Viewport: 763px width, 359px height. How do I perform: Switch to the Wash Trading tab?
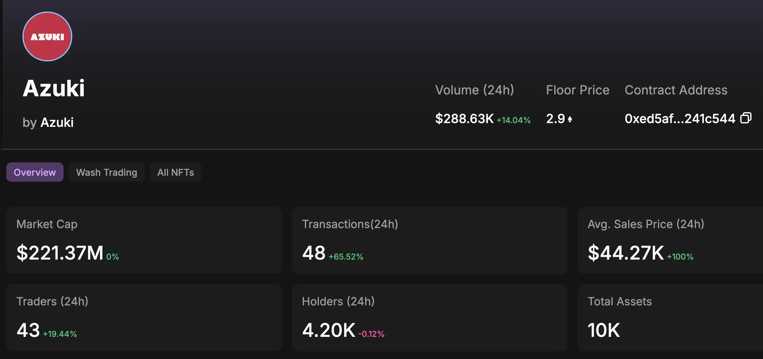click(x=107, y=172)
